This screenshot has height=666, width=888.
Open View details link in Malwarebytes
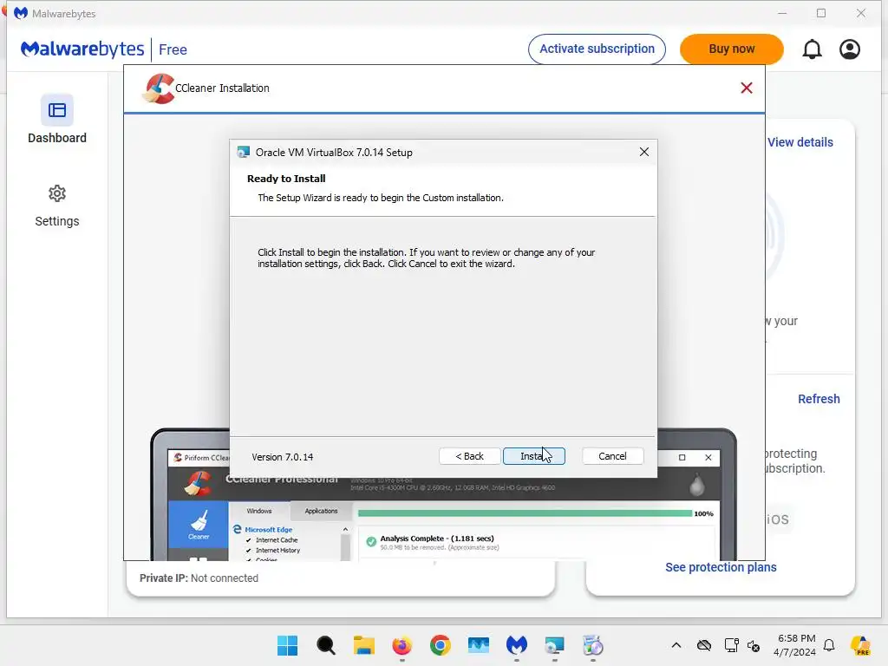[x=800, y=142]
